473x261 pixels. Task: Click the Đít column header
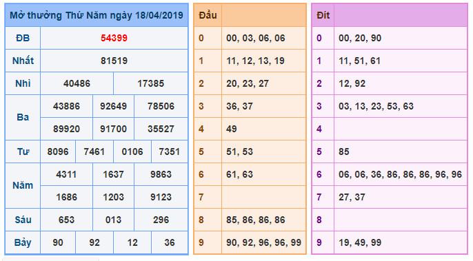pyautogui.click(x=323, y=15)
